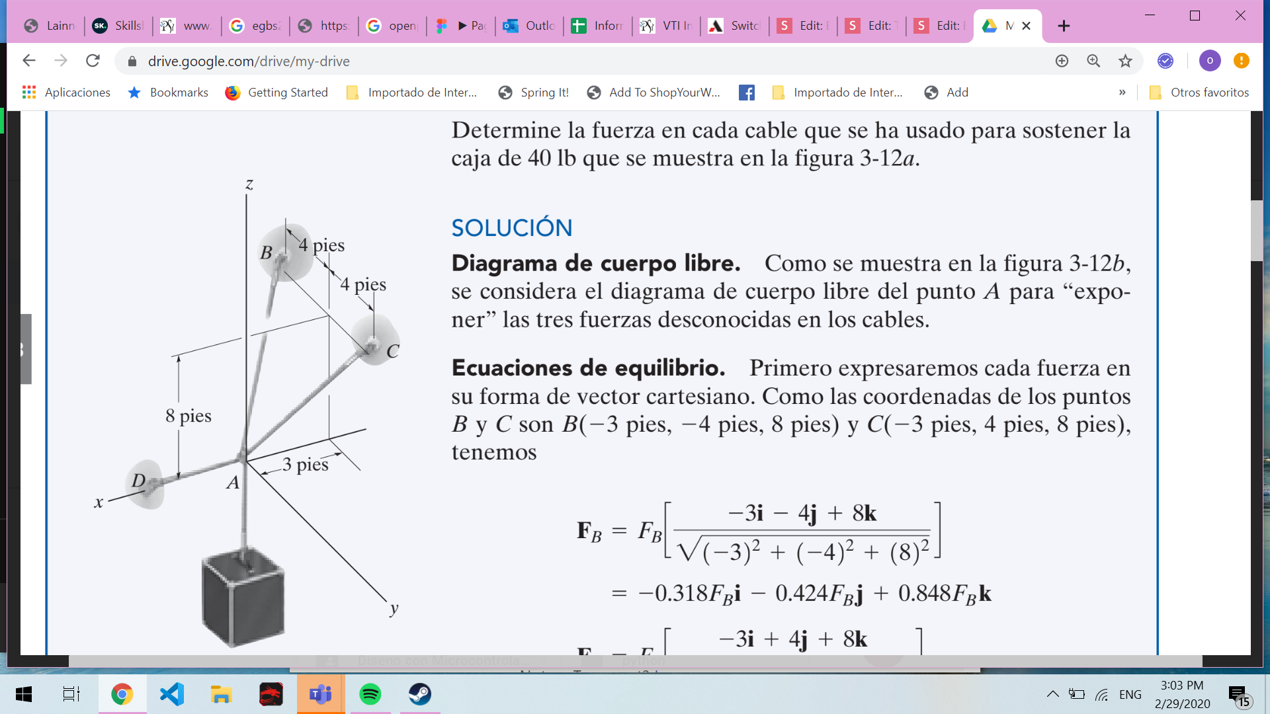Open Otros favoritos bookmarks folder
Viewport: 1270px width, 714px height.
[1199, 93]
